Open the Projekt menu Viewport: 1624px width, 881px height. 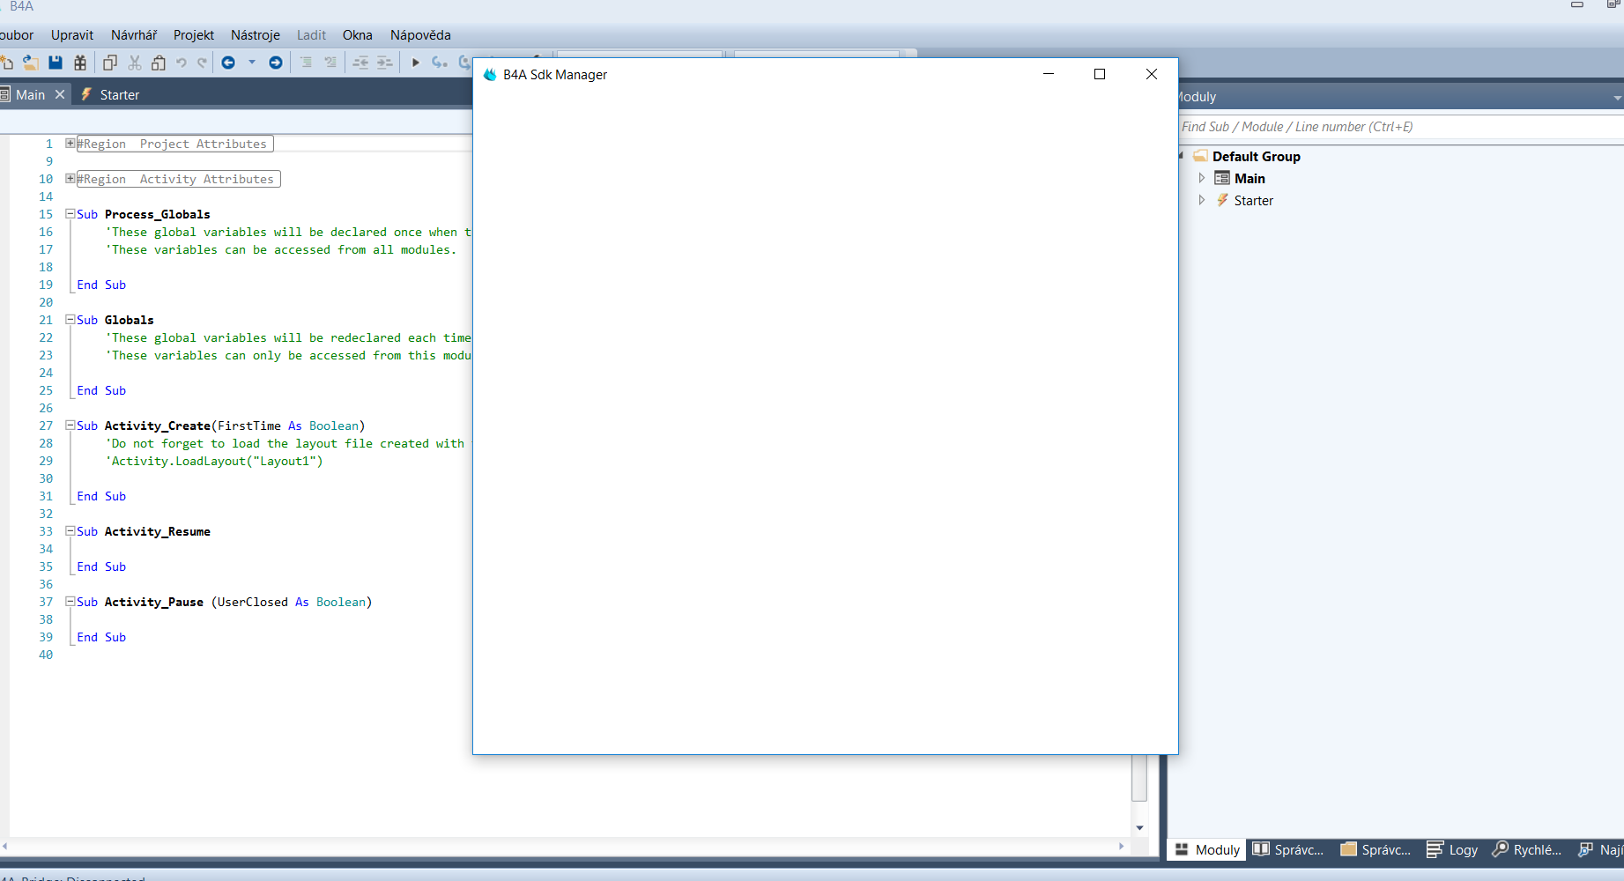click(194, 35)
